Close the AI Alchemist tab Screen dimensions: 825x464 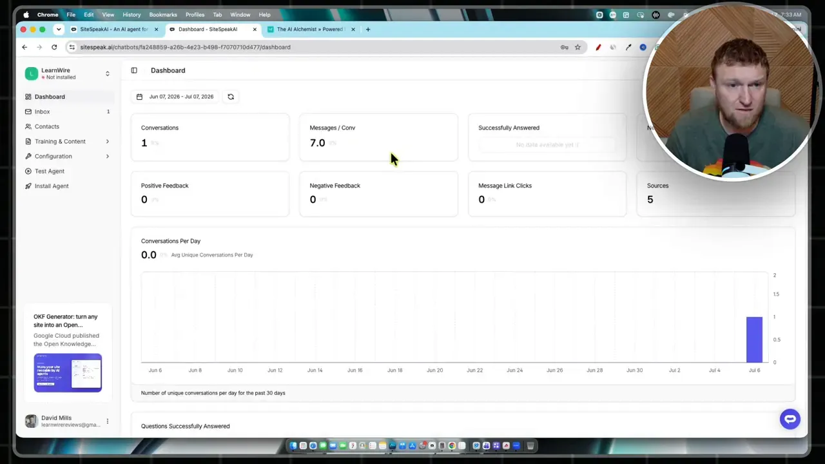point(353,29)
